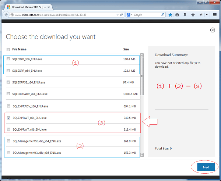Click the Next button
Image resolution: width=221 pixels, height=181 pixels.
pos(206,167)
